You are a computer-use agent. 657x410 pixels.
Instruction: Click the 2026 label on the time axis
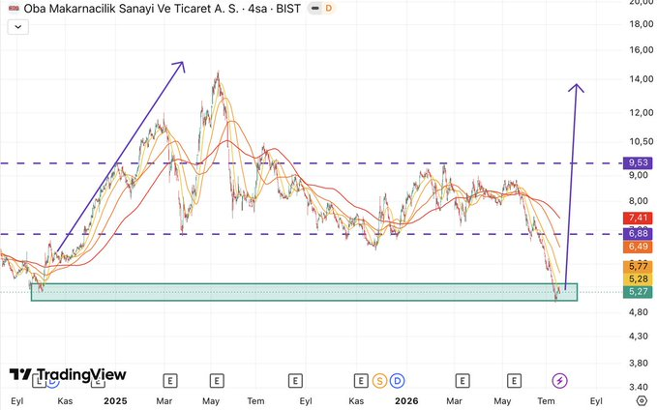tap(406, 400)
